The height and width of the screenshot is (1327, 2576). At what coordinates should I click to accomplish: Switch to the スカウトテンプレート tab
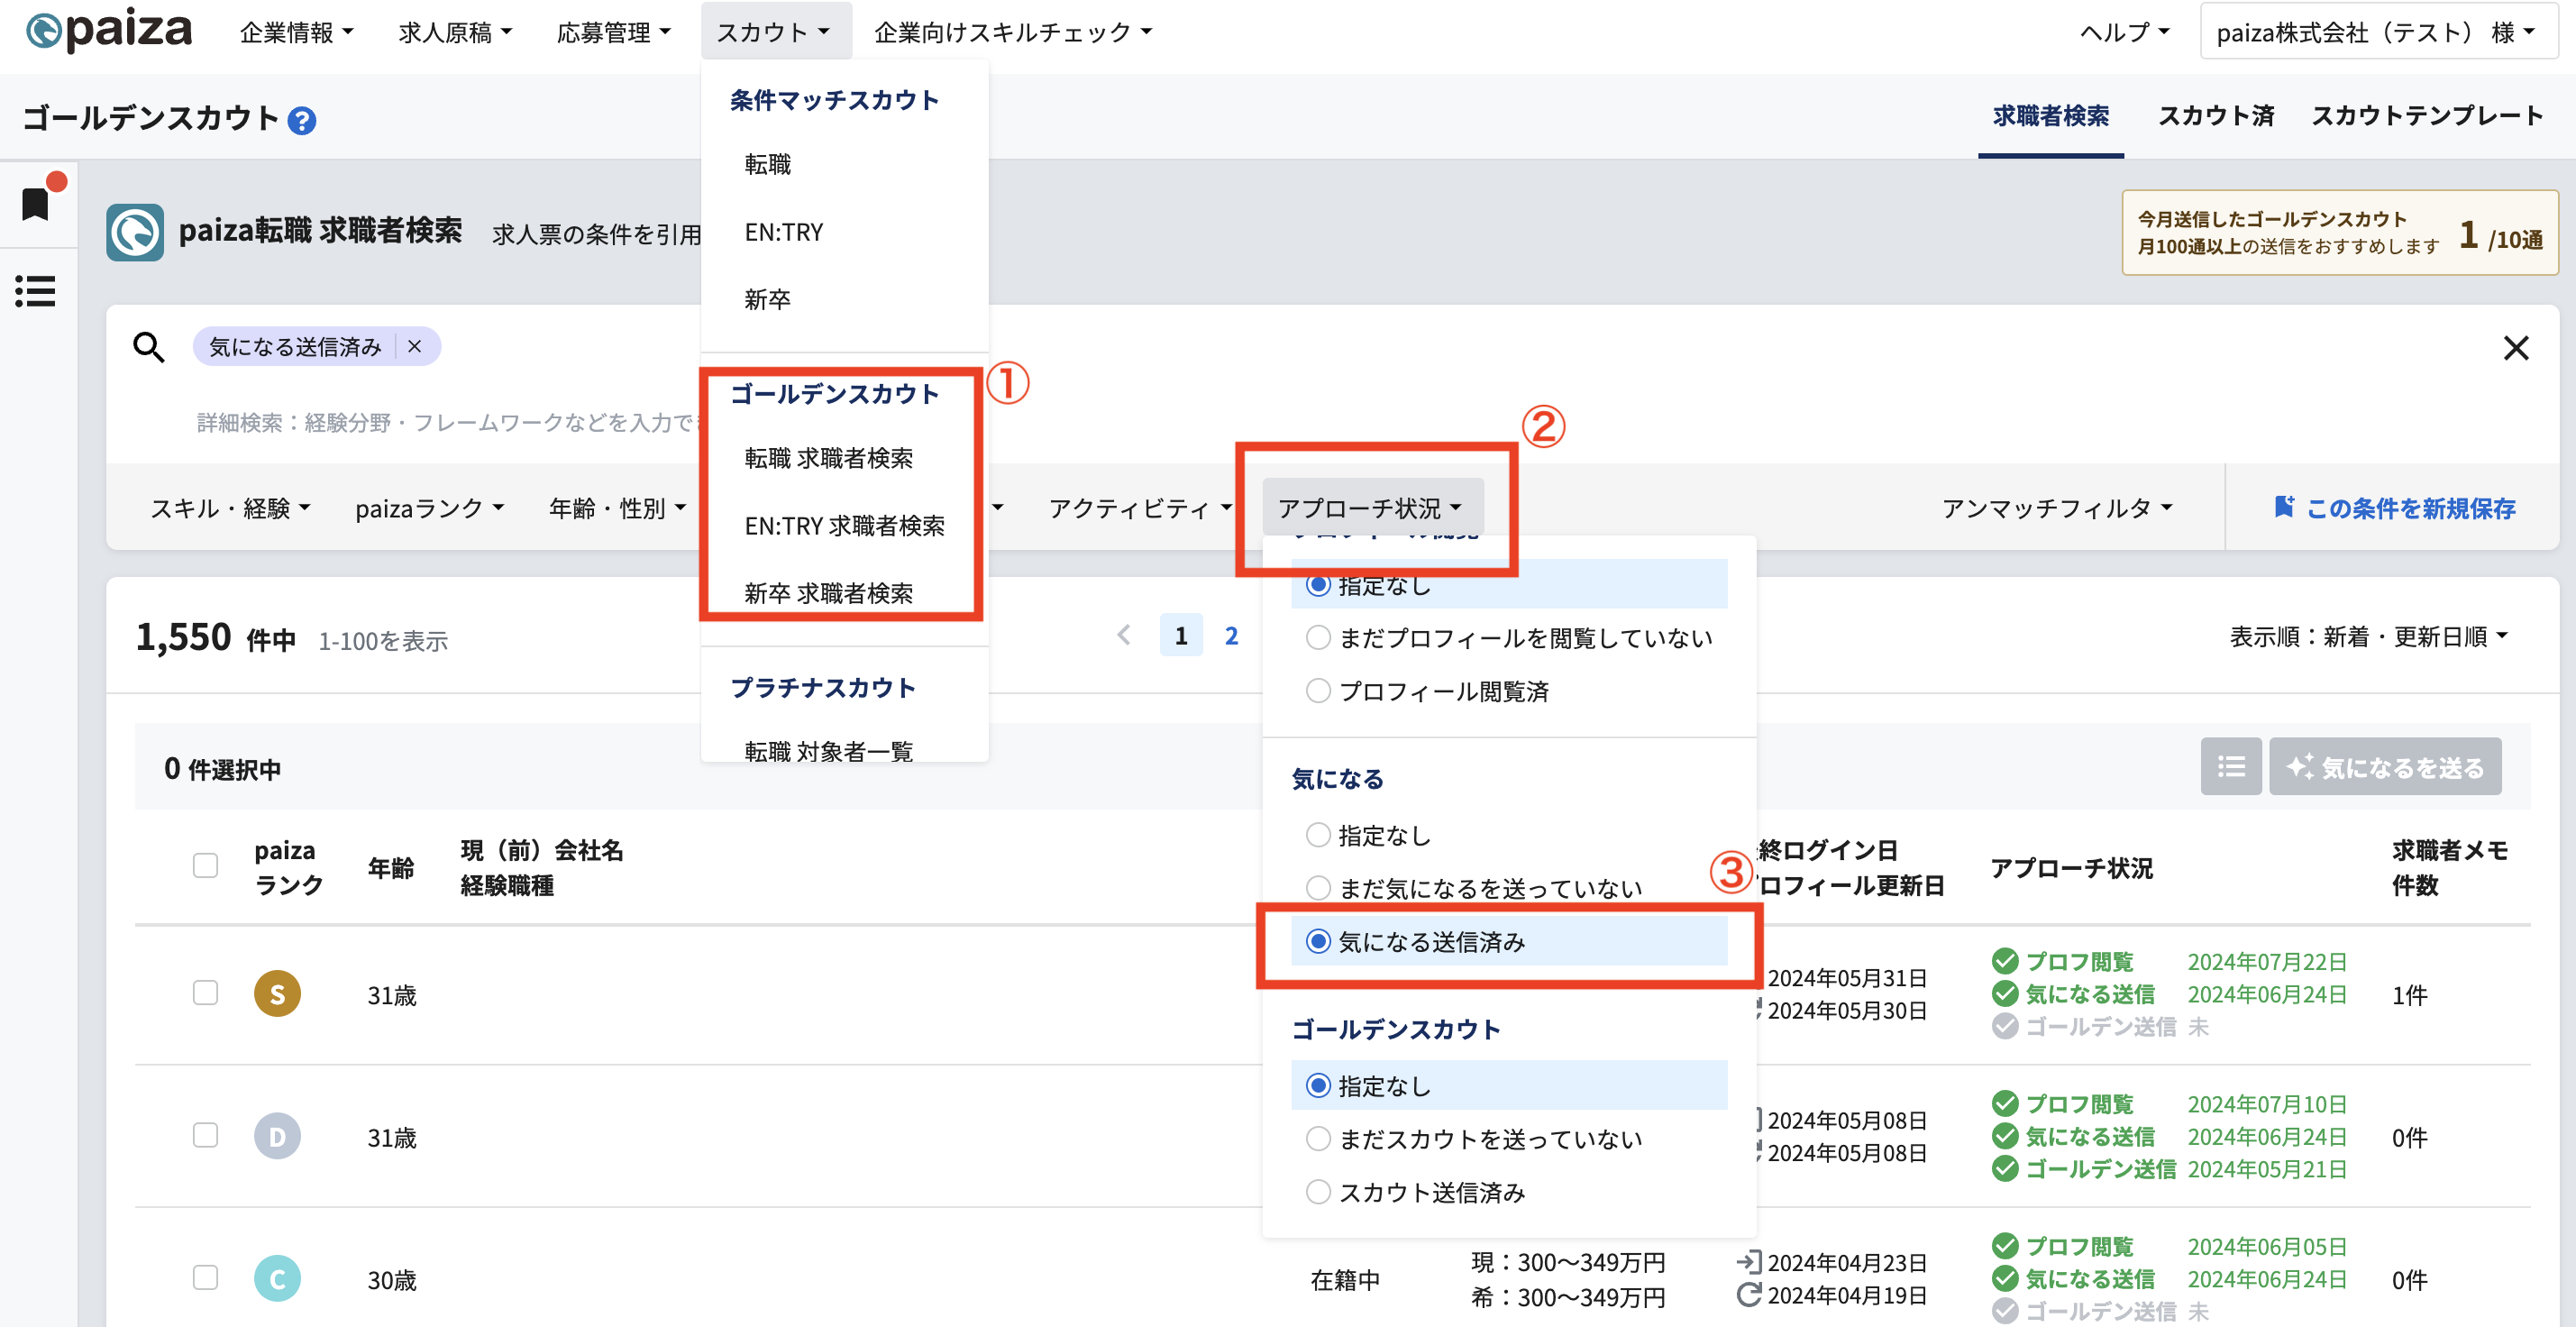[2427, 116]
